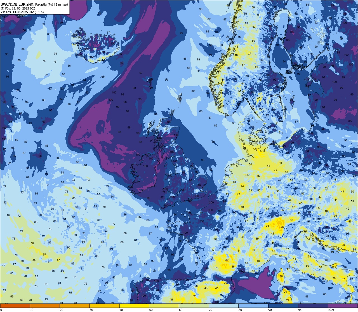Pick the legend swatch between 20 and 30
358x312 pixels.
click(75, 306)
